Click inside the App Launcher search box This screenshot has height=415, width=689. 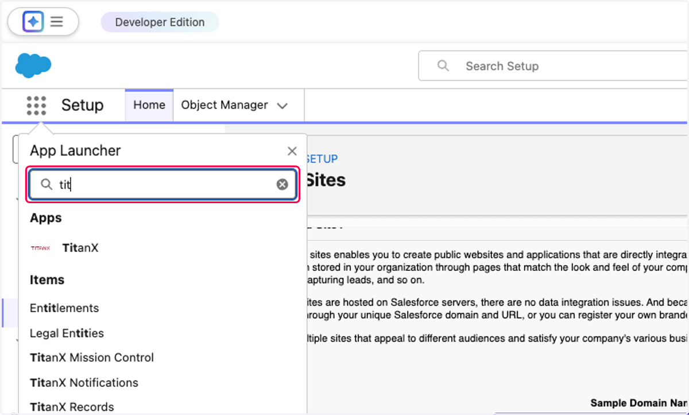[163, 184]
